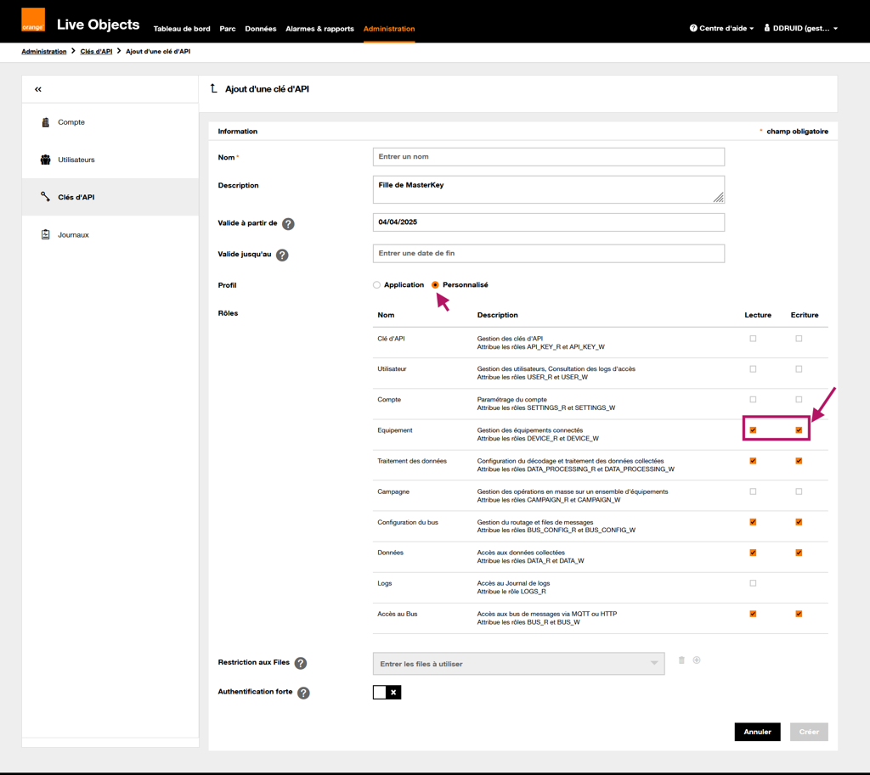Select the Application profile radio
Viewport: 870px width, 775px height.
(376, 285)
